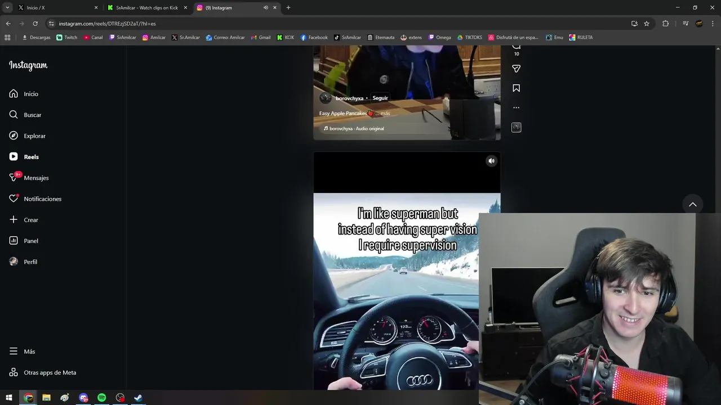Open Perfil from sidebar
The width and height of the screenshot is (721, 405).
pyautogui.click(x=23, y=262)
